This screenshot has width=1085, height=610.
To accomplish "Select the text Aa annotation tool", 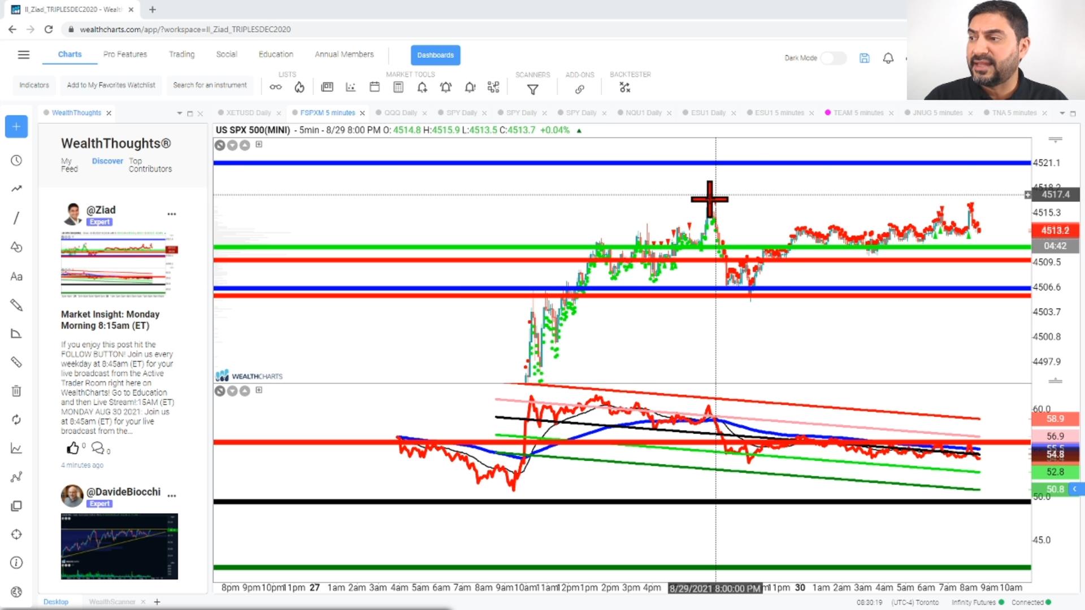I will tap(16, 277).
